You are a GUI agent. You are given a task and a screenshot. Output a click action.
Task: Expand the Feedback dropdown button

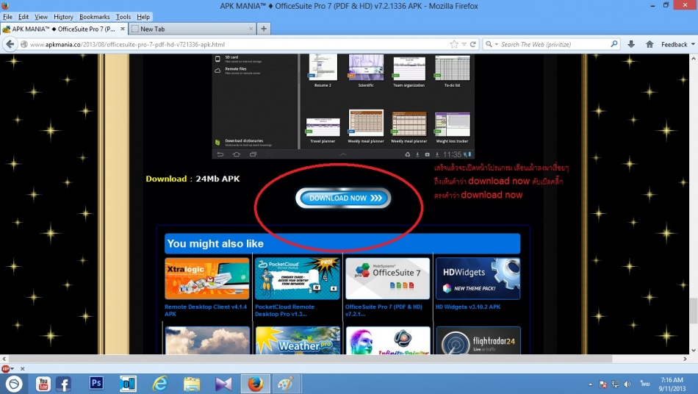coord(677,44)
